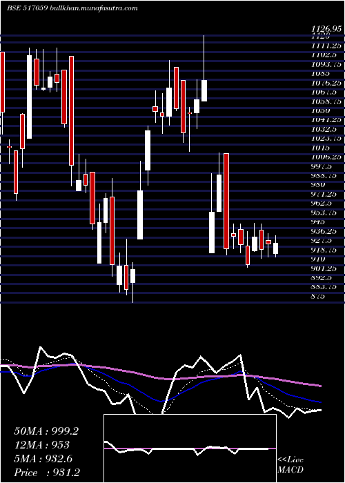Viewport: 345px width, 483px height.
Task: Select the 875 bottom price label
Action: (318, 296)
